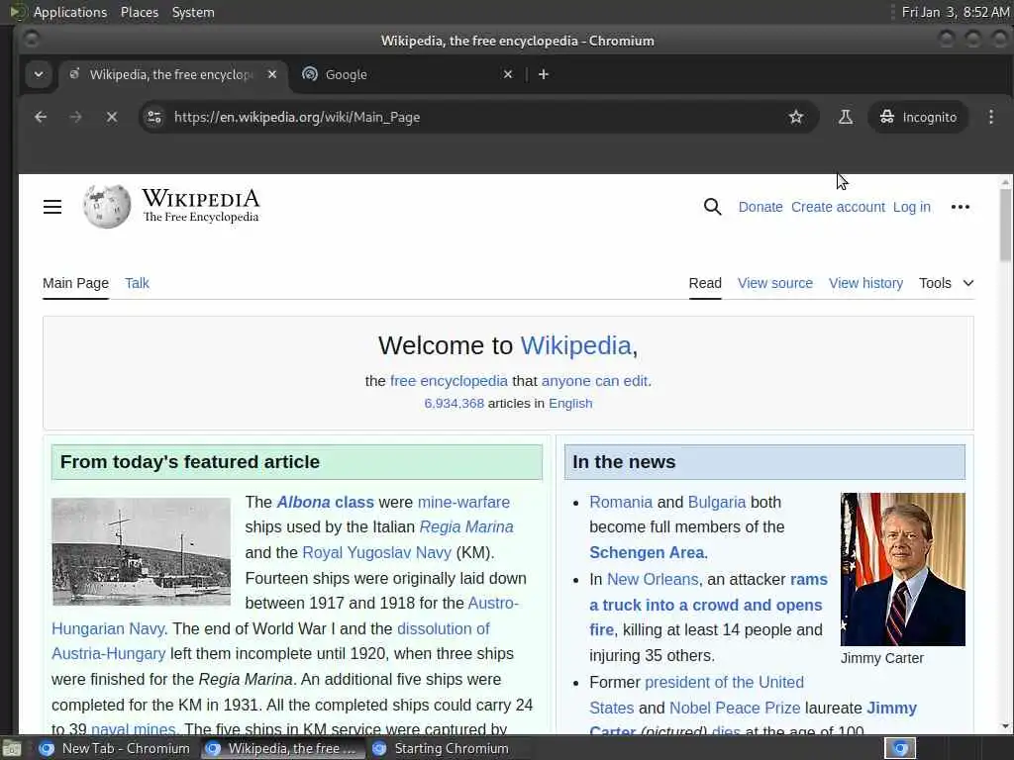Click the Log in link
Viewport: 1014px width, 760px height.
(912, 207)
